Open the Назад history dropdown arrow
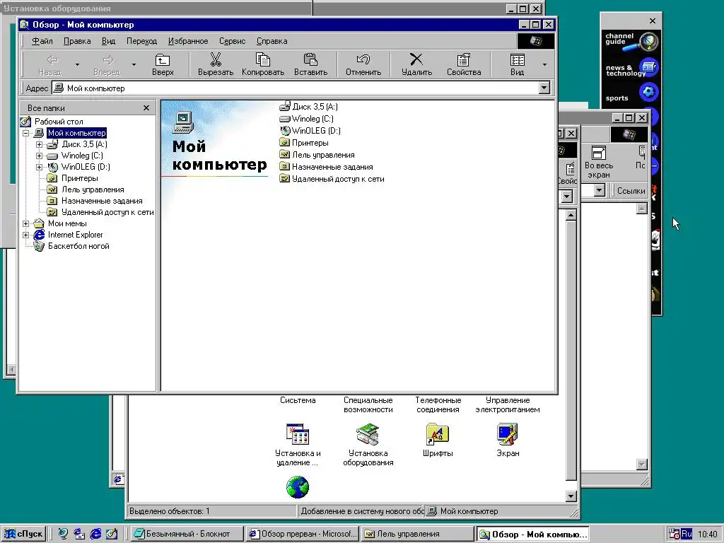724x543 pixels. [x=77, y=64]
